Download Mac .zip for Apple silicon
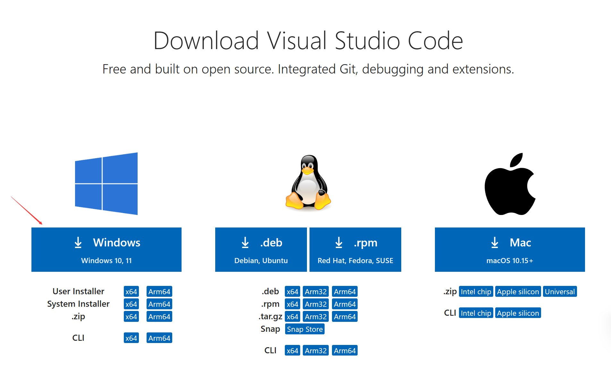This screenshot has height=369, width=611. [518, 291]
